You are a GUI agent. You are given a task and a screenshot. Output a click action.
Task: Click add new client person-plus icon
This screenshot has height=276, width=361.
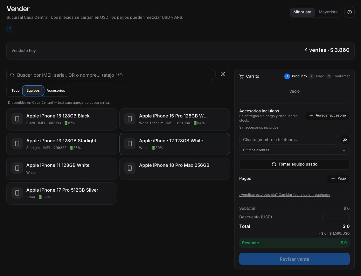point(345,140)
